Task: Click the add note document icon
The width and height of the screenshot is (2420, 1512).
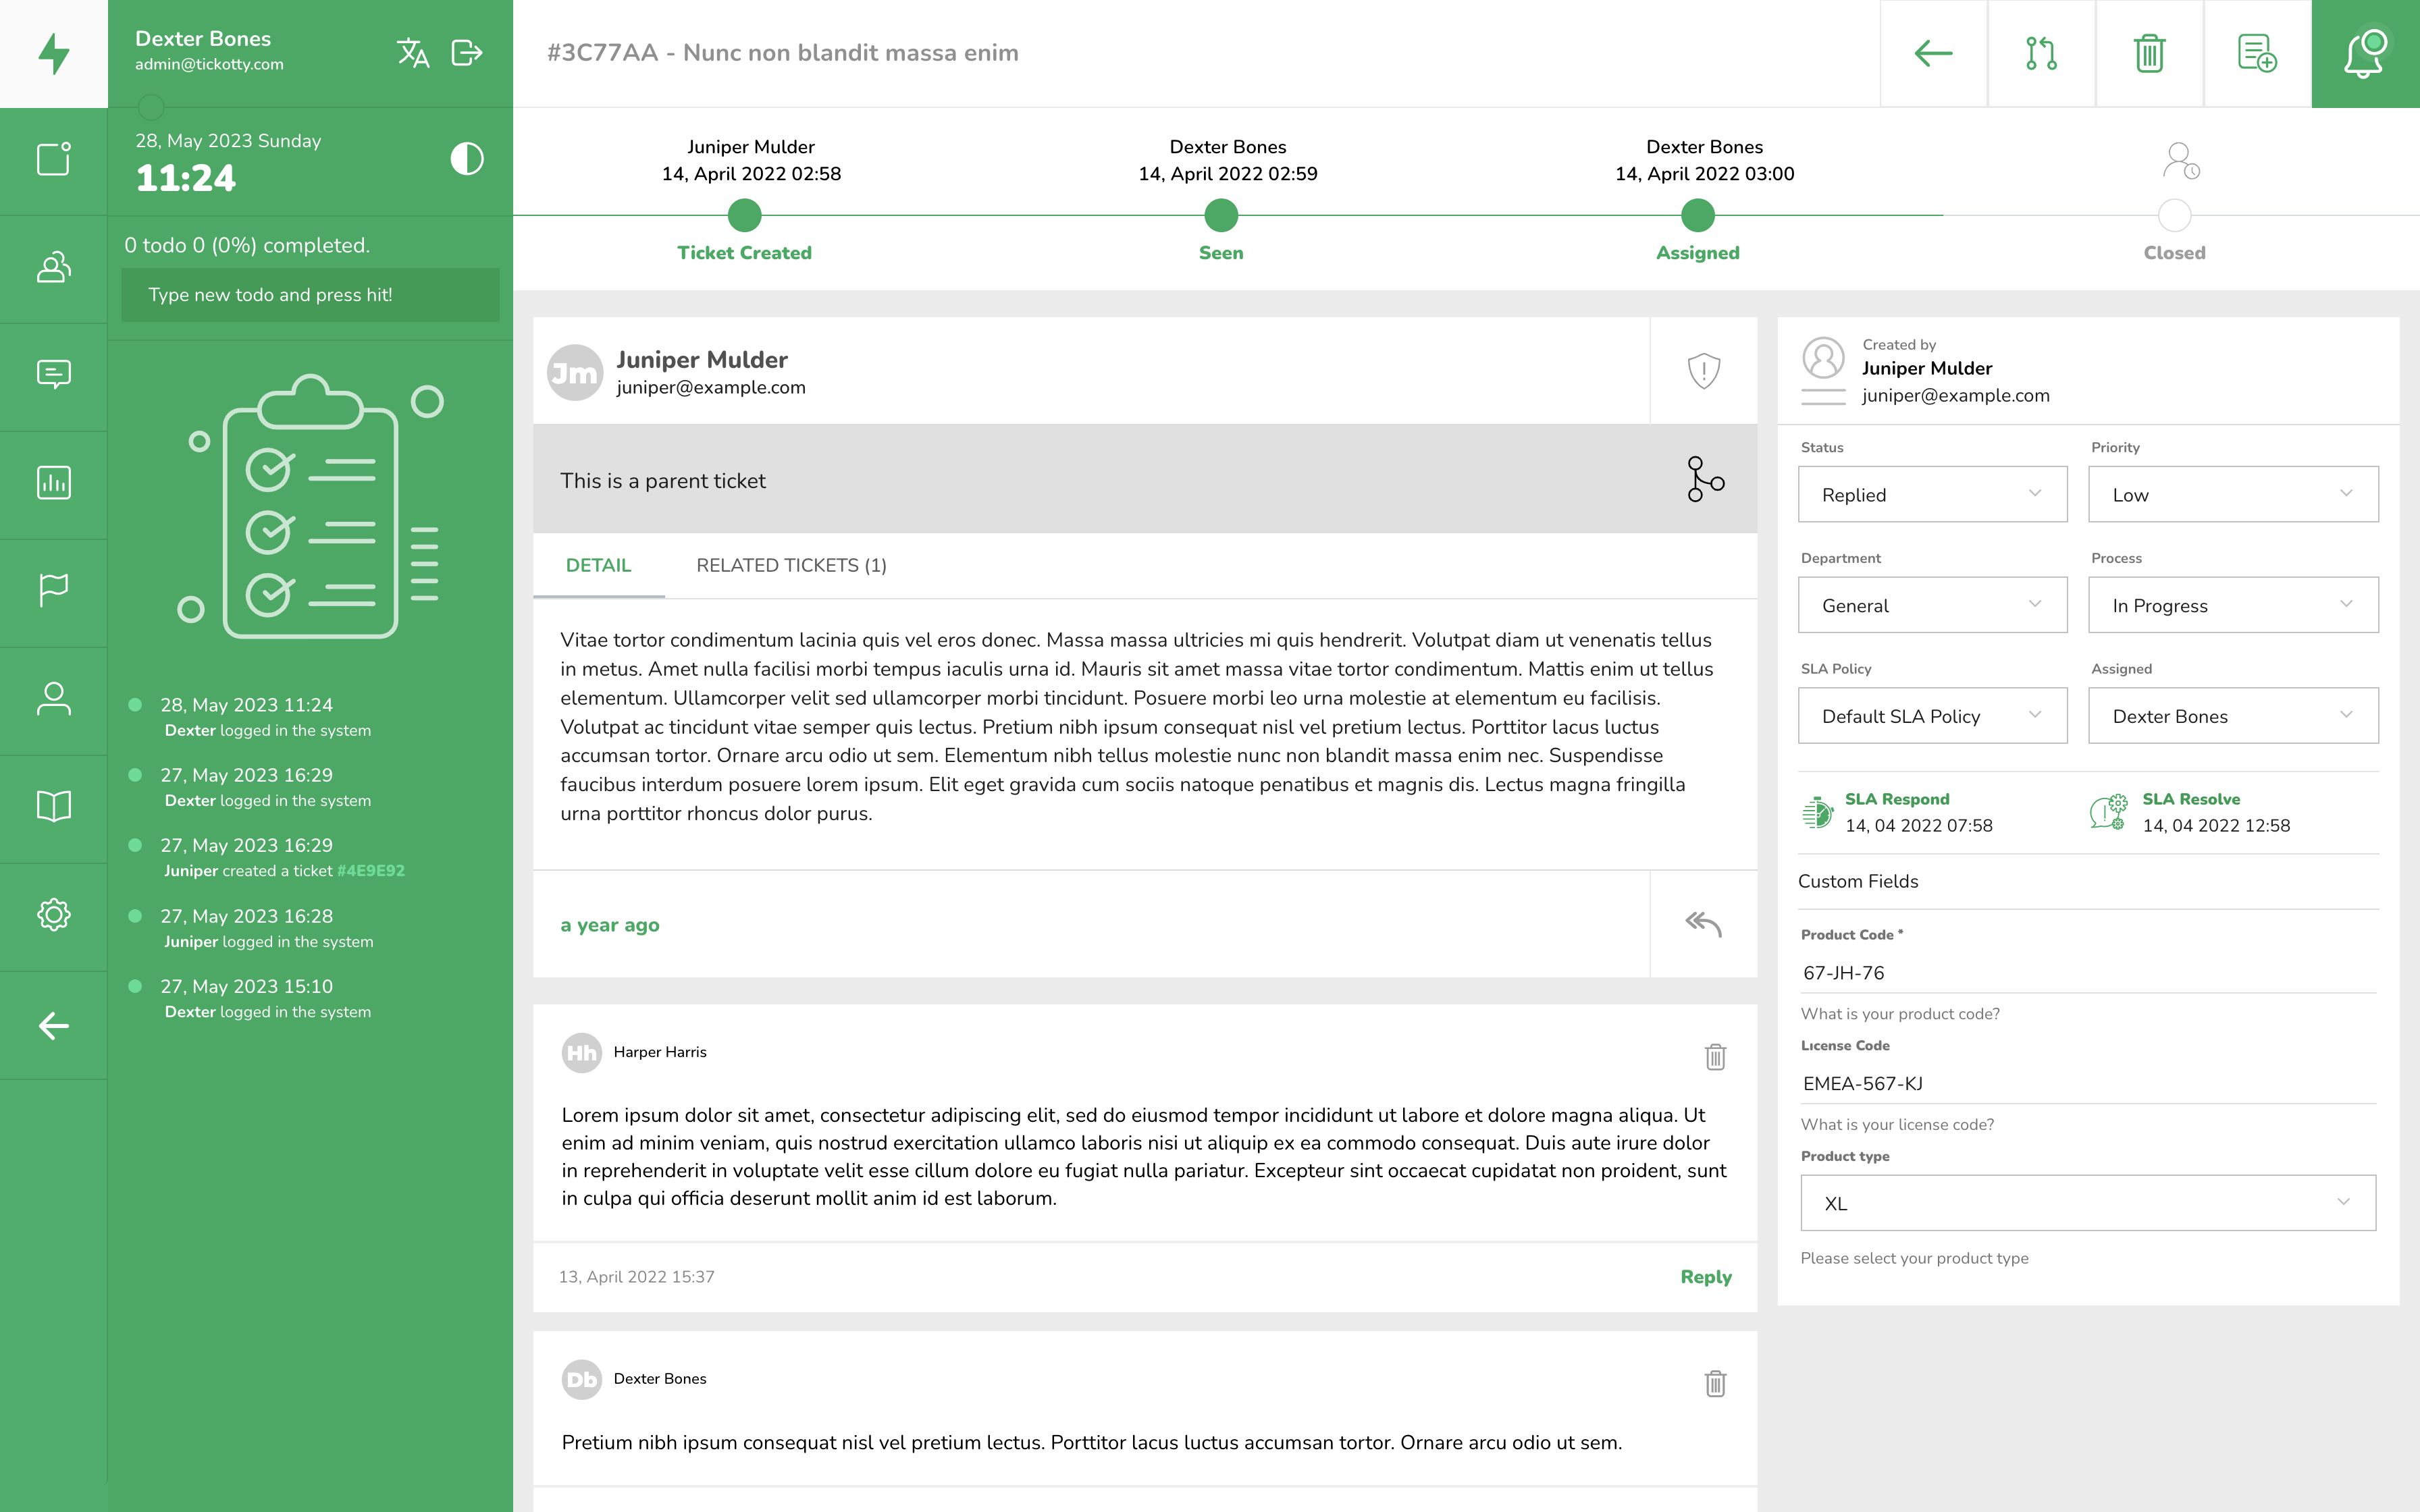Action: [x=2257, y=53]
